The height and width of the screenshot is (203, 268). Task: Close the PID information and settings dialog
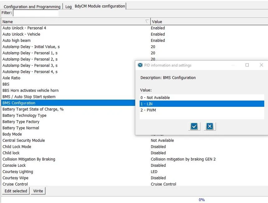point(261,65)
